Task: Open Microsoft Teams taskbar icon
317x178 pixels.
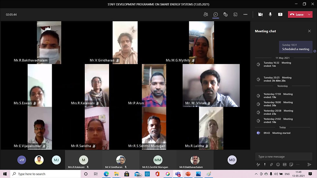Action: click(x=178, y=174)
